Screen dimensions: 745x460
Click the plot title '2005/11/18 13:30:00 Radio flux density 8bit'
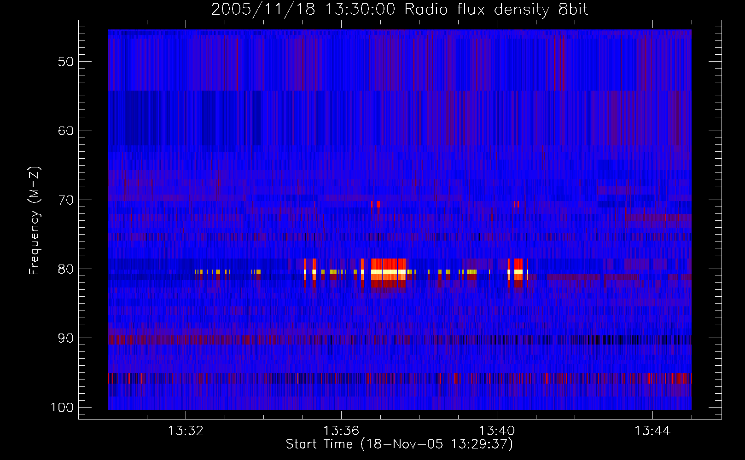400,10
